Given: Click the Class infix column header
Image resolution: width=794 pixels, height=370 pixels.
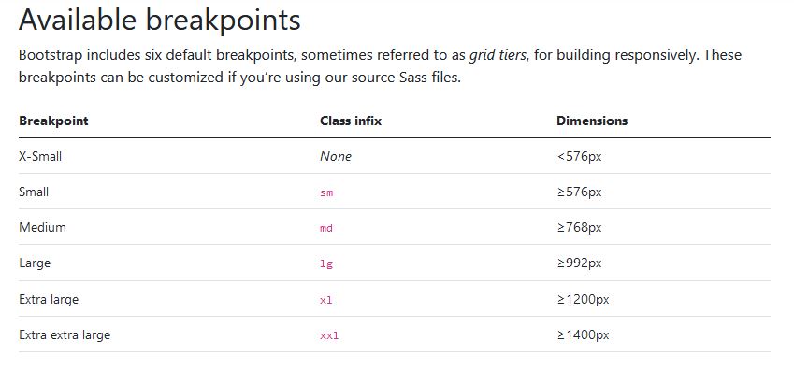Looking at the screenshot, I should pyautogui.click(x=351, y=121).
